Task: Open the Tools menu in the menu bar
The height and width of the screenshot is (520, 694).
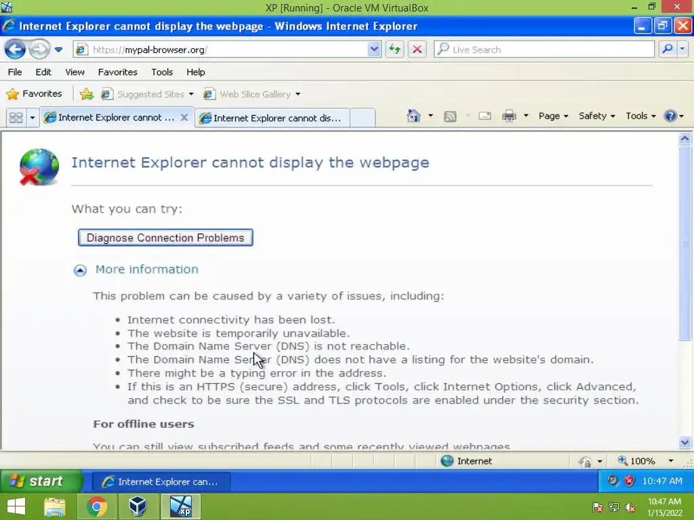Action: tap(162, 72)
